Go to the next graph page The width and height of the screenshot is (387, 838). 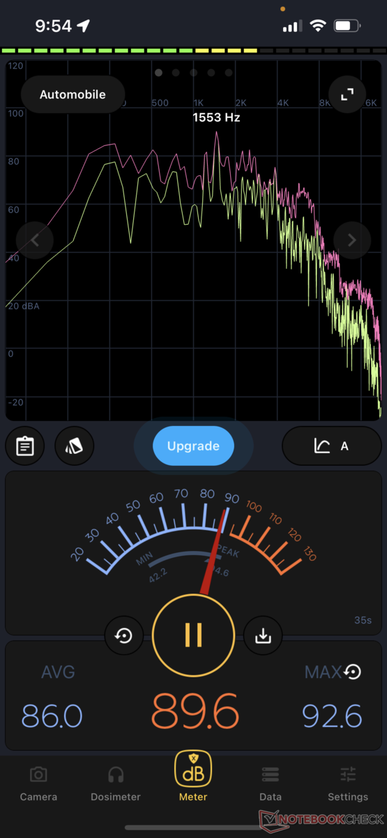click(x=351, y=240)
